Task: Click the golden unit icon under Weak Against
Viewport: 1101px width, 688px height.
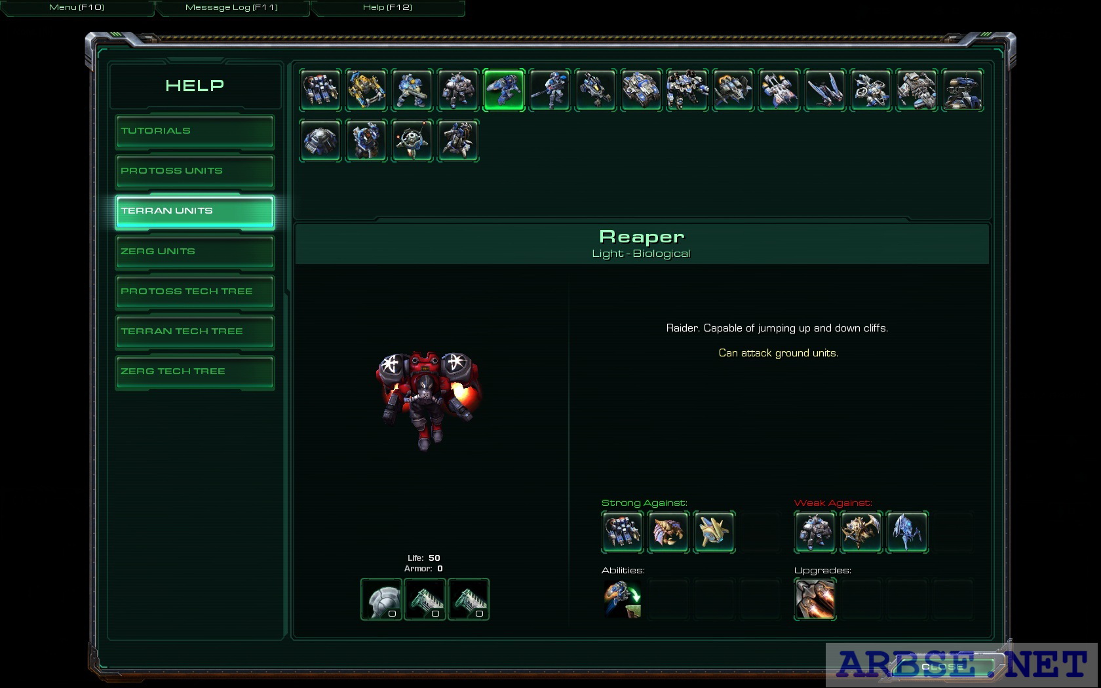Action: pyautogui.click(x=860, y=532)
